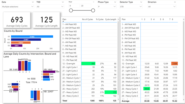This screenshot has height=104, width=185.
Task: Click Total 1385 in cycles table footer
Action: (92, 101)
